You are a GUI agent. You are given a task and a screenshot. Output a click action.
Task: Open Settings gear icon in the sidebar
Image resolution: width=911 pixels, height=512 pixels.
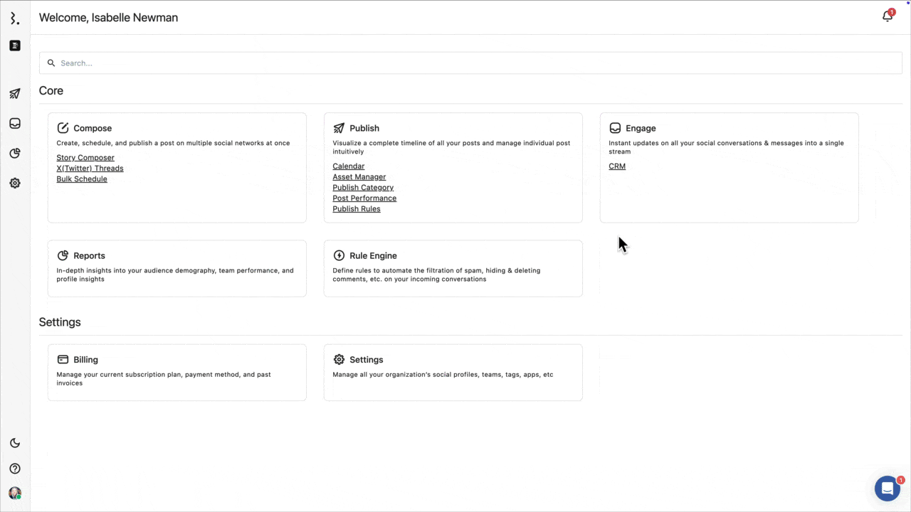click(15, 183)
